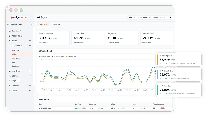Sort by the % of Total column header
Viewport: 207px width, 117px height.
(x=78, y=104)
